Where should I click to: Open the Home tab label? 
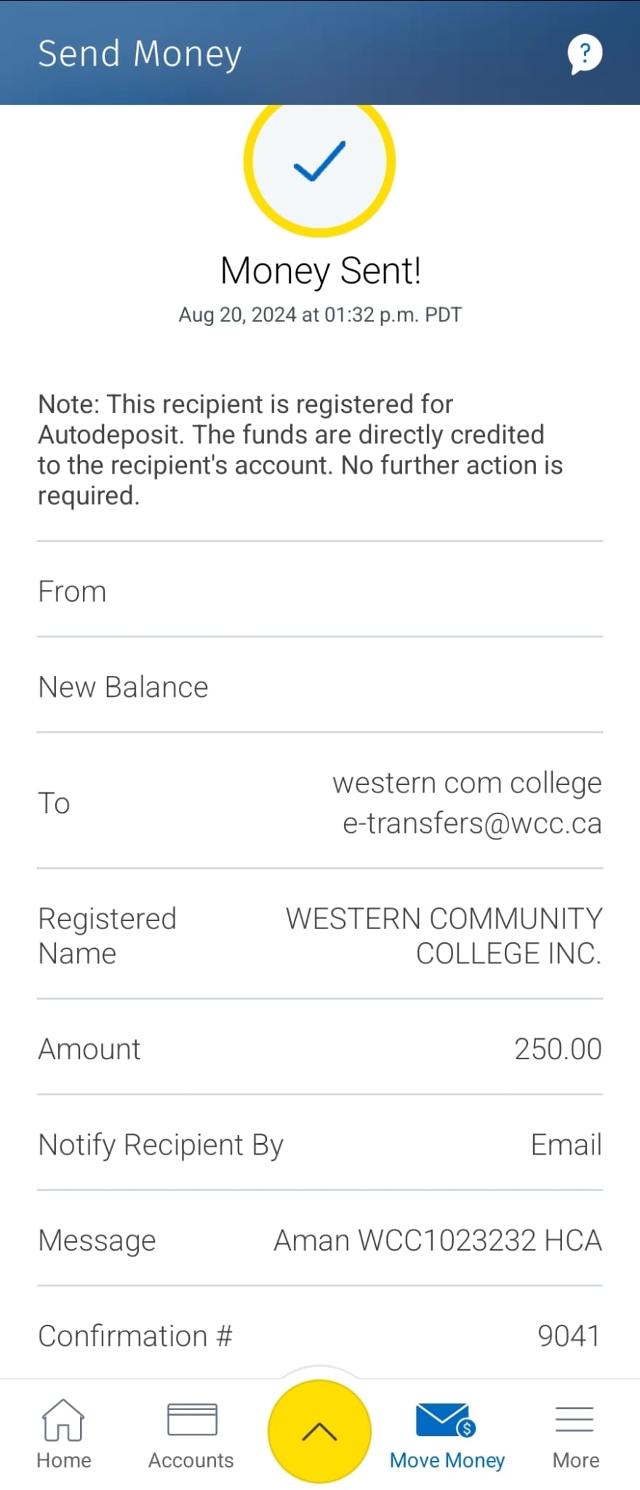pyautogui.click(x=64, y=1460)
